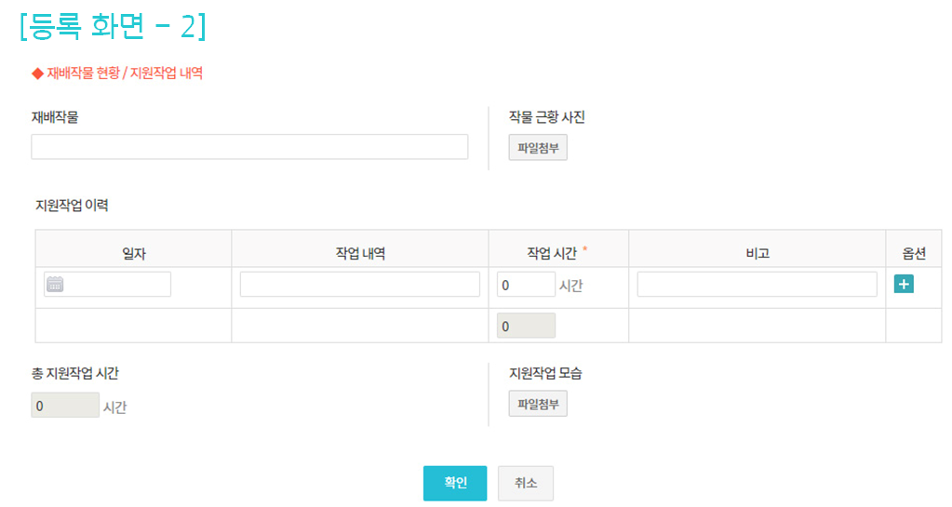
Task: Click the 작업 시간 column header
Action: point(552,253)
